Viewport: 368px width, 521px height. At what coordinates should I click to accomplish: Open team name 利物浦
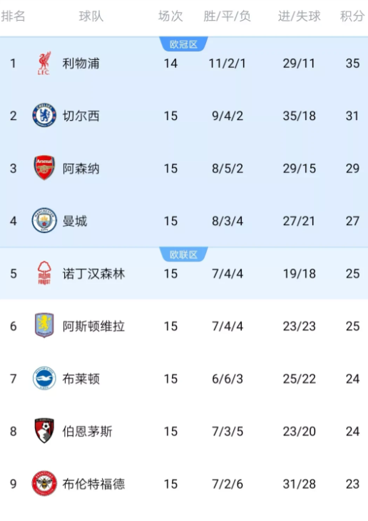(81, 63)
